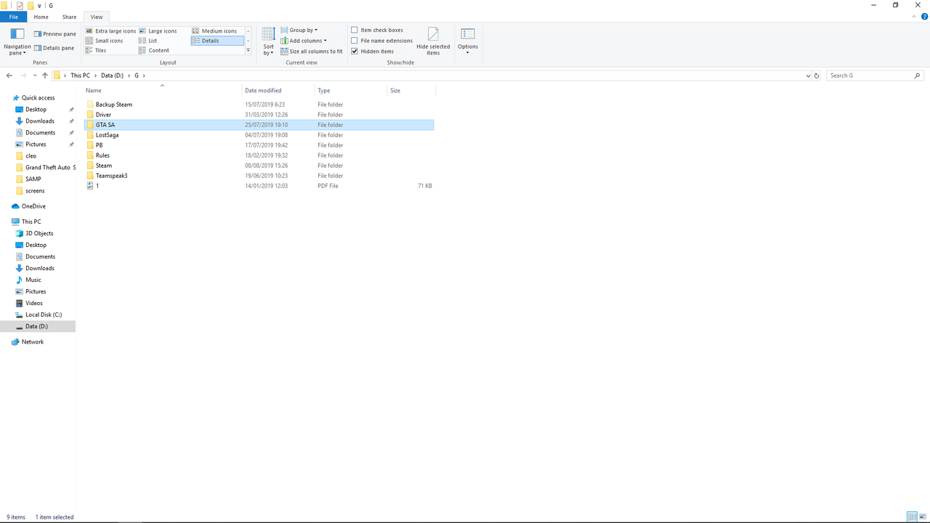Screen dimensions: 930x523
Task: Switch layout to Tiles
Action: pyautogui.click(x=96, y=50)
